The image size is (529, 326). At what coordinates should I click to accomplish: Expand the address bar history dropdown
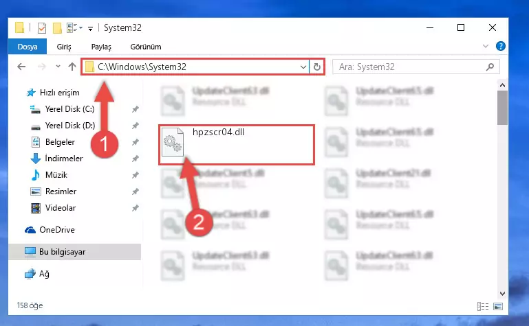click(303, 67)
